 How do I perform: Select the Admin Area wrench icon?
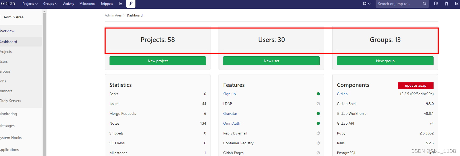(x=131, y=4)
